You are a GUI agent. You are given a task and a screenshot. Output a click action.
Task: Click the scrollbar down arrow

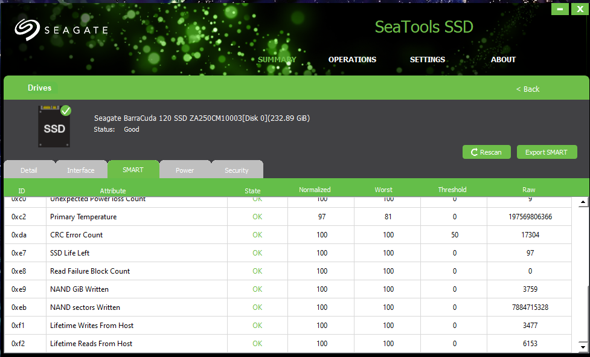pos(583,347)
